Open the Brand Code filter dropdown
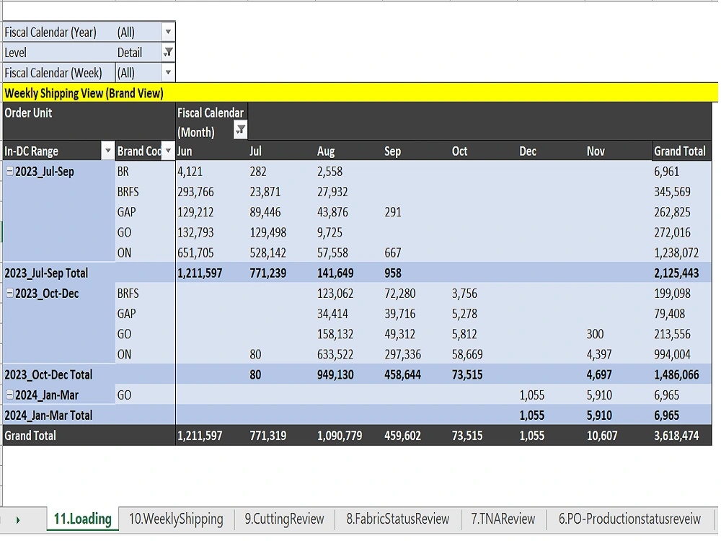Viewport: 721px width, 541px height. [168, 151]
